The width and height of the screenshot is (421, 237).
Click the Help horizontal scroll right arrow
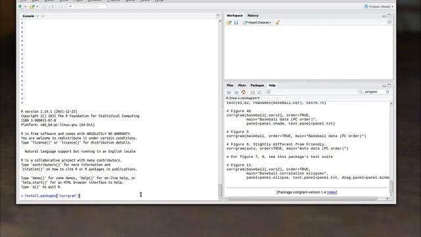[x=387, y=199]
